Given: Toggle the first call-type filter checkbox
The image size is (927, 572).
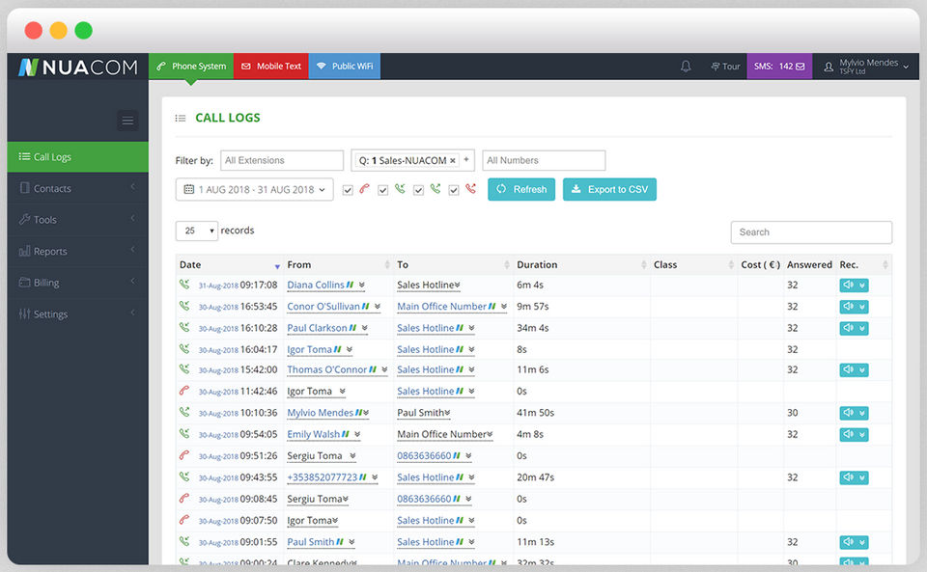Looking at the screenshot, I should pyautogui.click(x=348, y=190).
